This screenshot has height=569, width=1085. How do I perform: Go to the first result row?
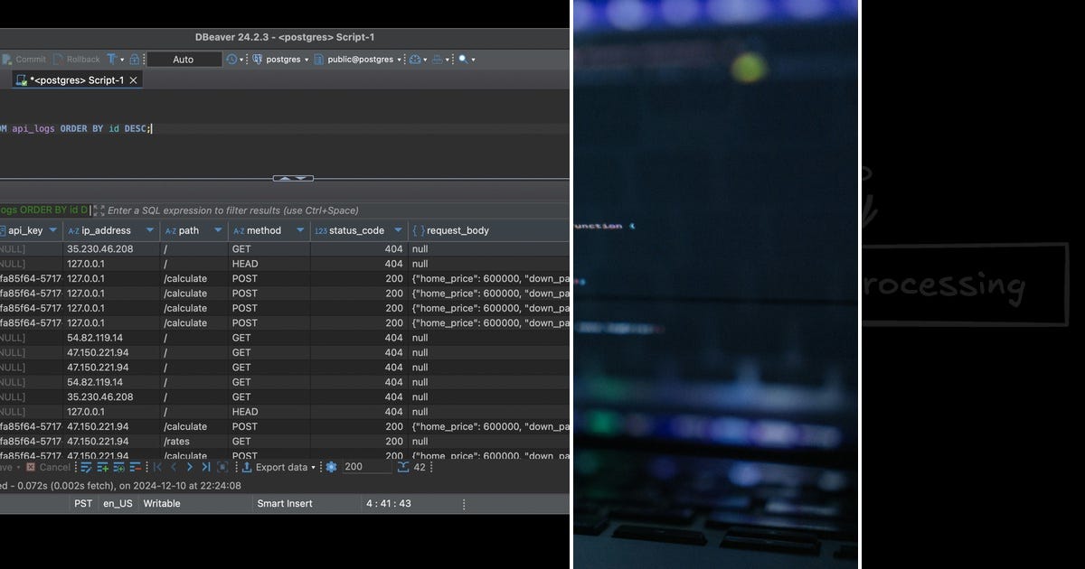tap(157, 467)
